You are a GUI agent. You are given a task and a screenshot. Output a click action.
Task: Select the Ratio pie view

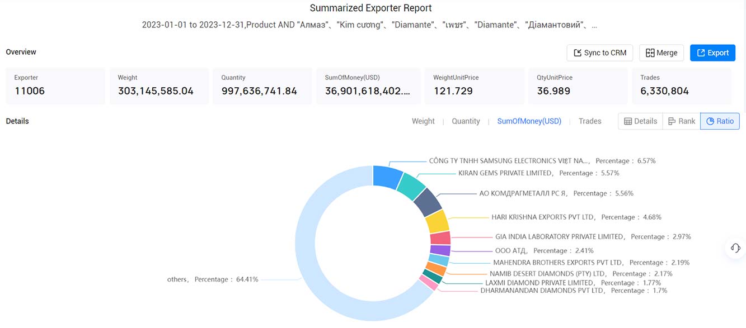coord(720,121)
